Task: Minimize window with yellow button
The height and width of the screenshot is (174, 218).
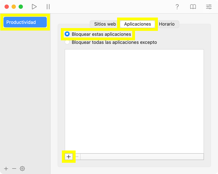Action: [14, 7]
